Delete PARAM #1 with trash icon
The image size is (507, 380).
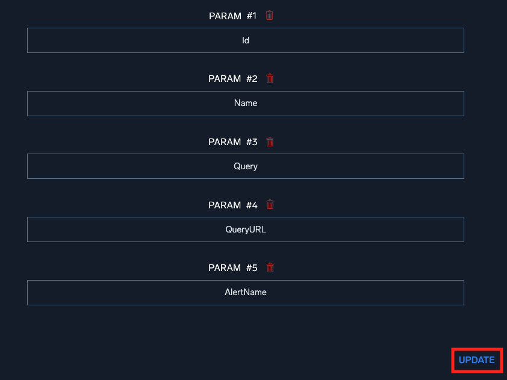point(270,16)
